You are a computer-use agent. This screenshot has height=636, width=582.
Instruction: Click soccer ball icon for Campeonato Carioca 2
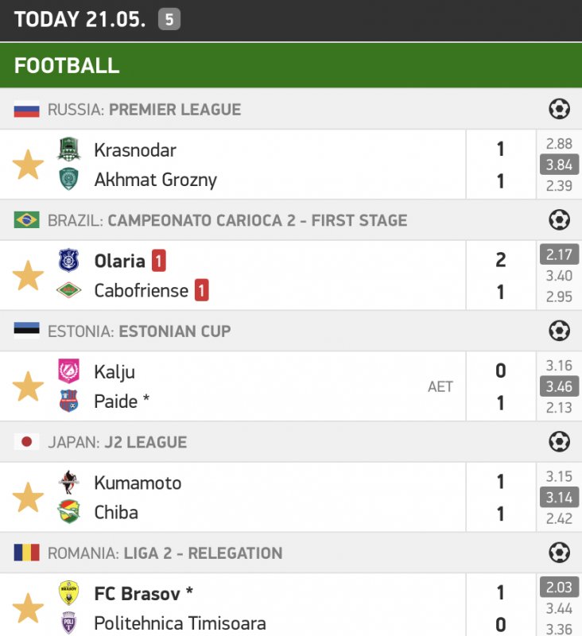560,220
